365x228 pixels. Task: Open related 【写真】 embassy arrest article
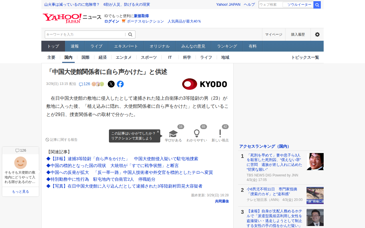click(124, 186)
